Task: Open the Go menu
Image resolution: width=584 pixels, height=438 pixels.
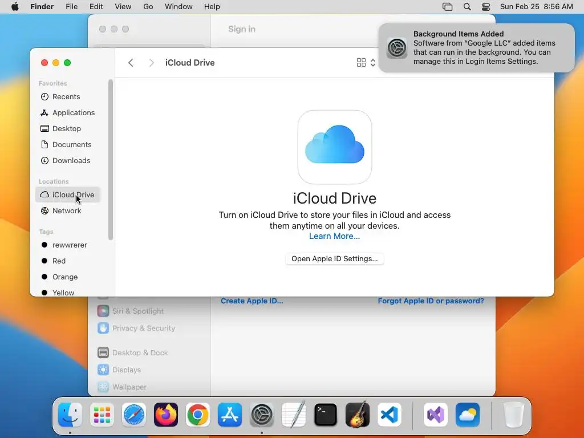Action: click(148, 7)
